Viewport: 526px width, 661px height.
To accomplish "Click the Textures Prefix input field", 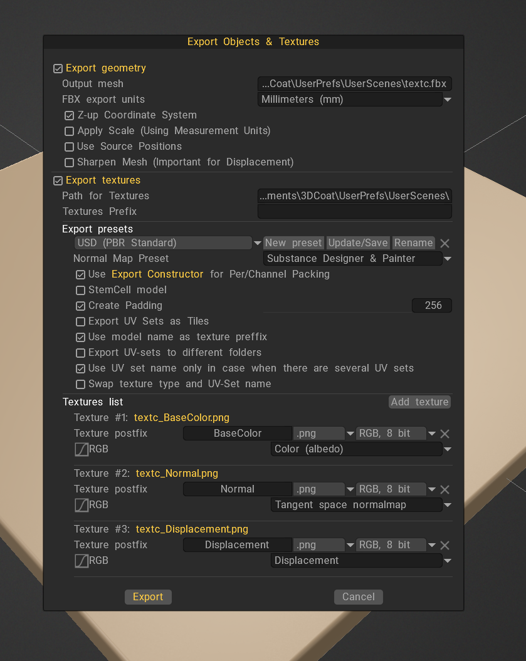I will click(355, 212).
